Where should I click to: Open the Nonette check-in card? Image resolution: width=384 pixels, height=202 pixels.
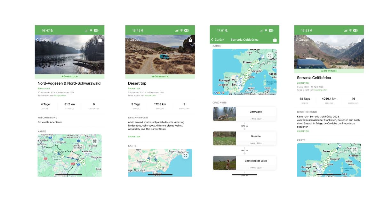coord(244,138)
